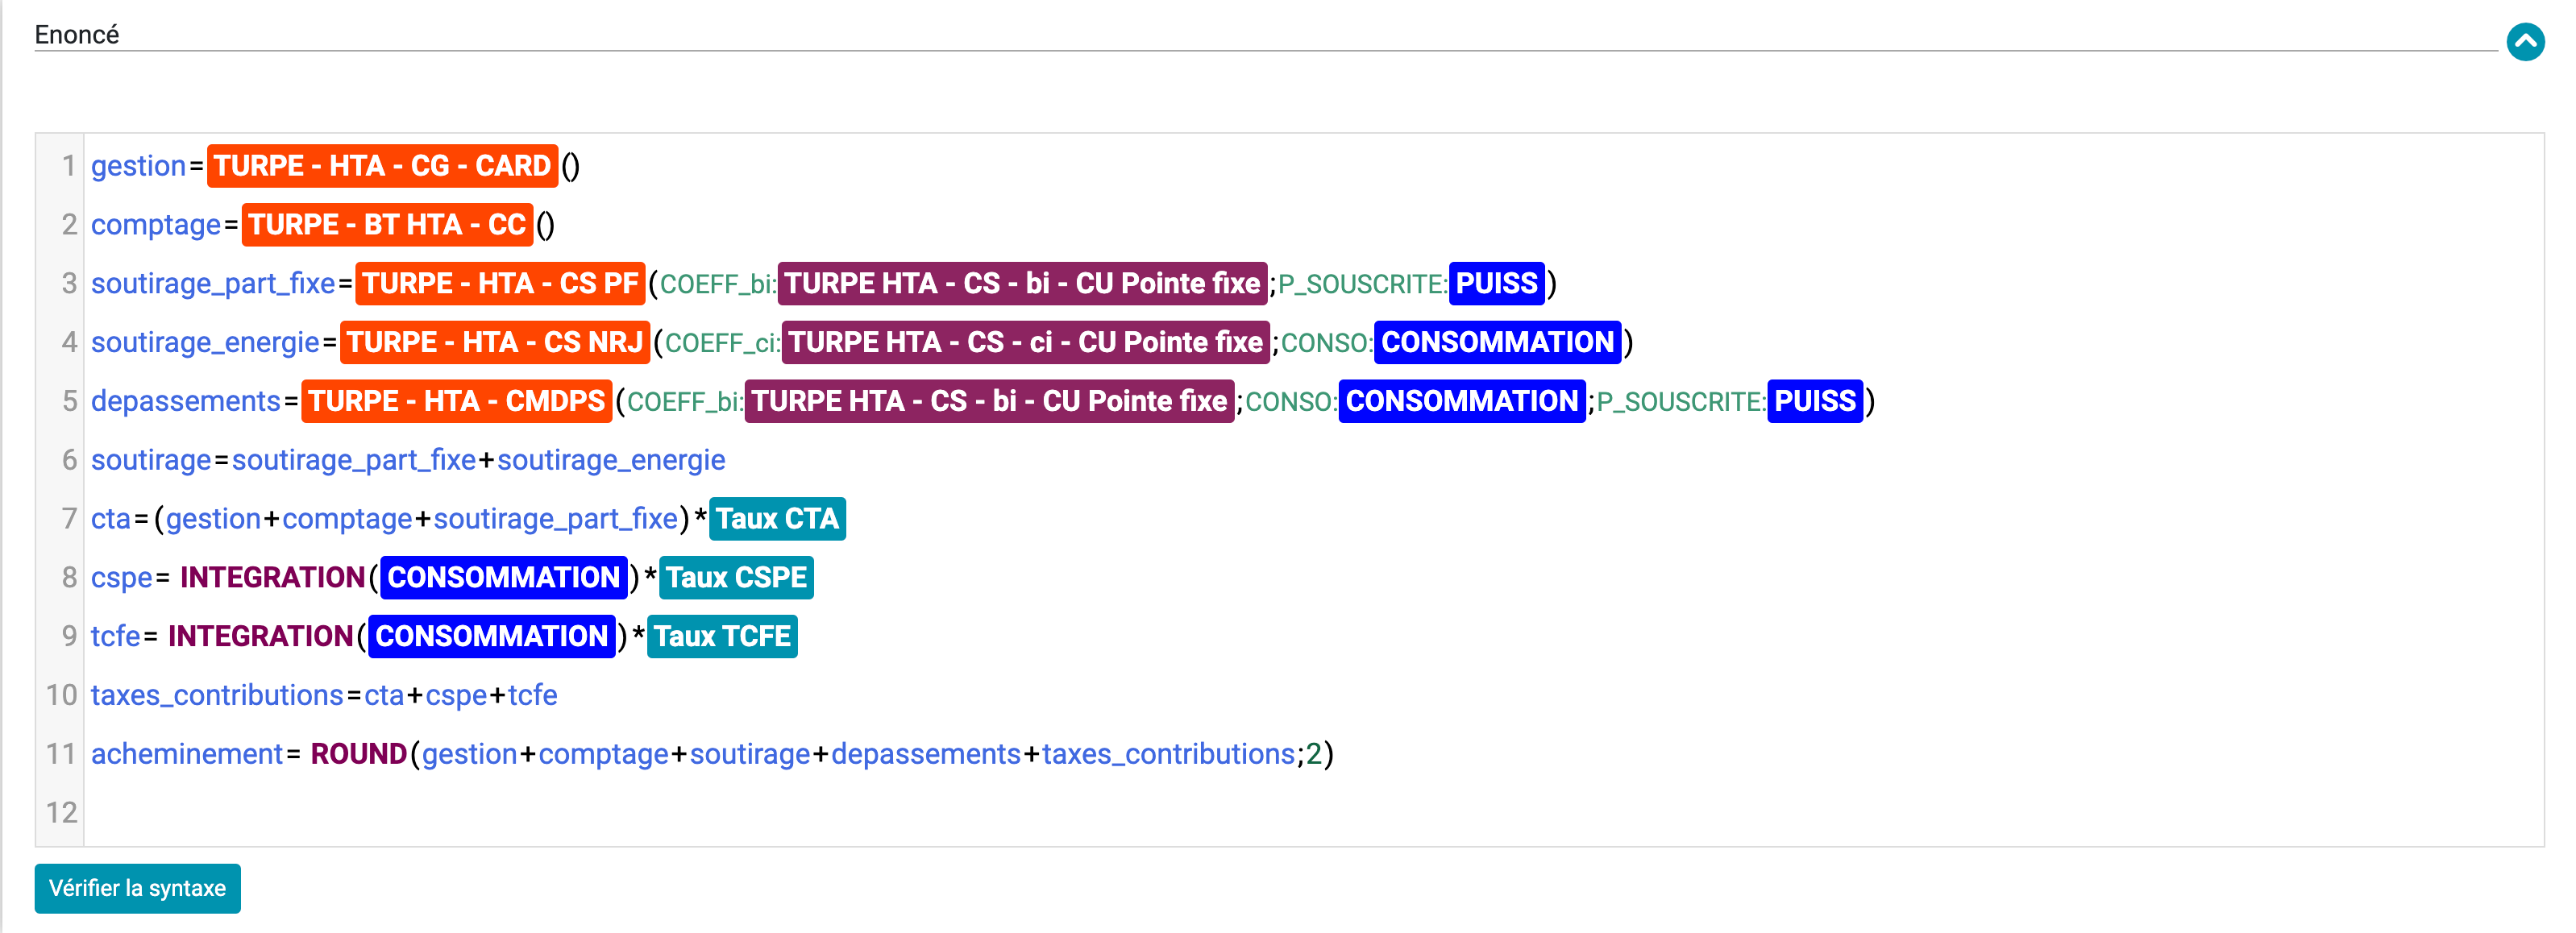
Task: Click the Taux CSPE parameter tag
Action: click(736, 578)
